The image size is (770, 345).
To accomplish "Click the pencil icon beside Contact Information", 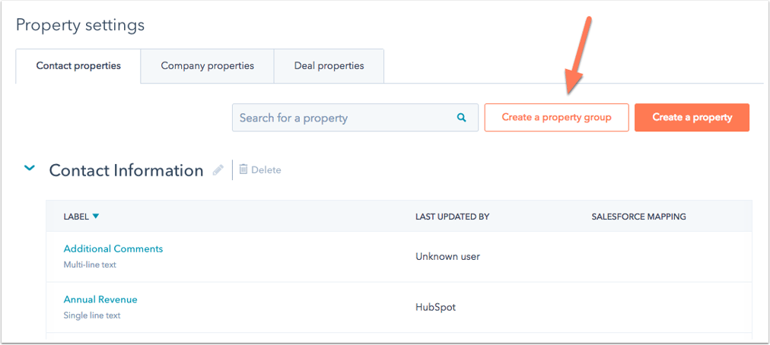I will tap(218, 170).
